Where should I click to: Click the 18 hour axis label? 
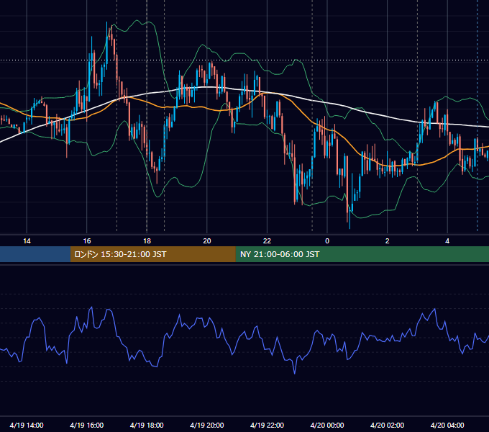click(147, 241)
